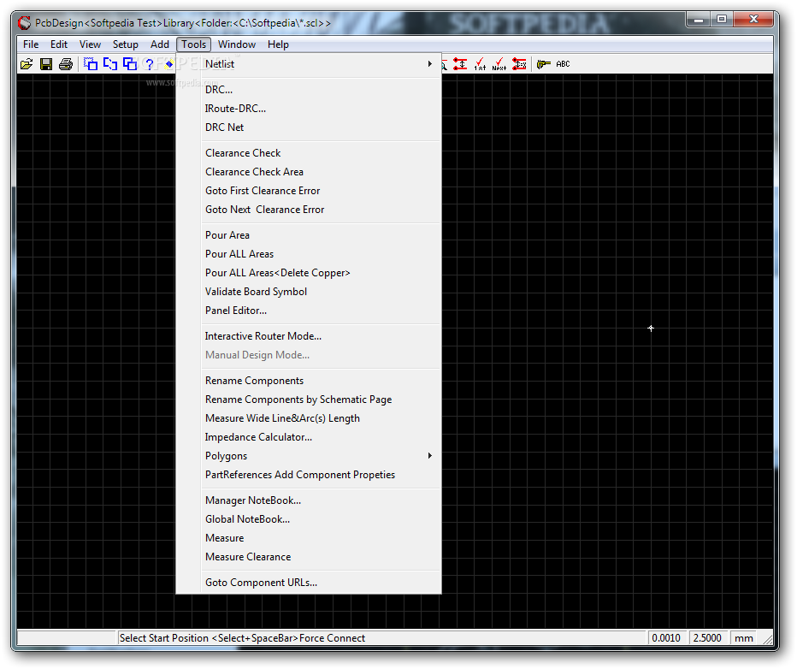The height and width of the screenshot is (669, 797).
Task: Open the File menu
Action: tap(31, 44)
